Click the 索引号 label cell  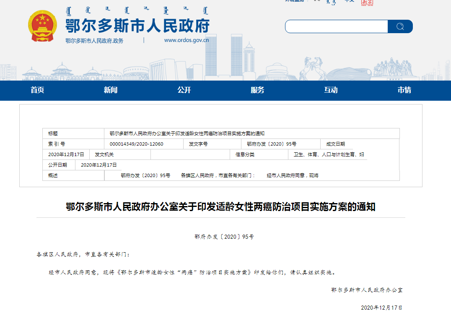tap(73, 144)
